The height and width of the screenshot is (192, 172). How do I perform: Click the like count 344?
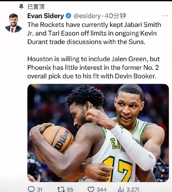[x=102, y=189]
